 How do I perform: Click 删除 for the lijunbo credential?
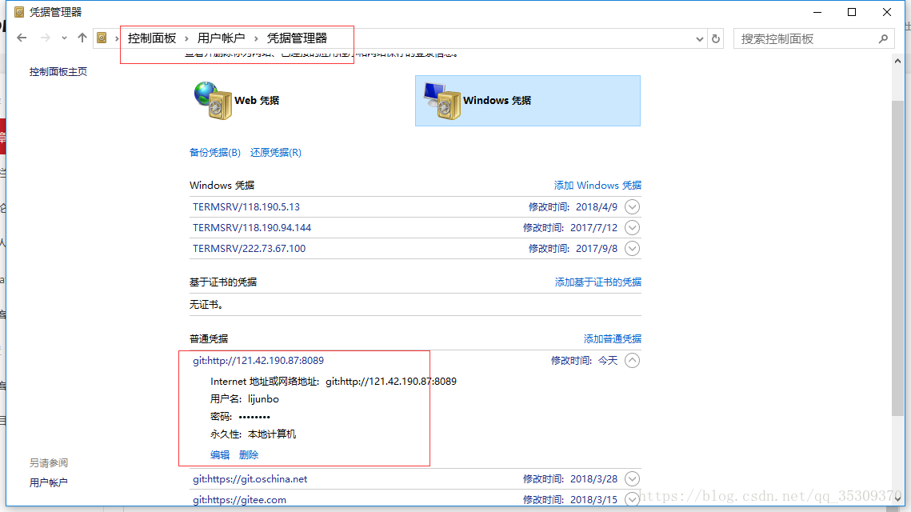(x=249, y=455)
